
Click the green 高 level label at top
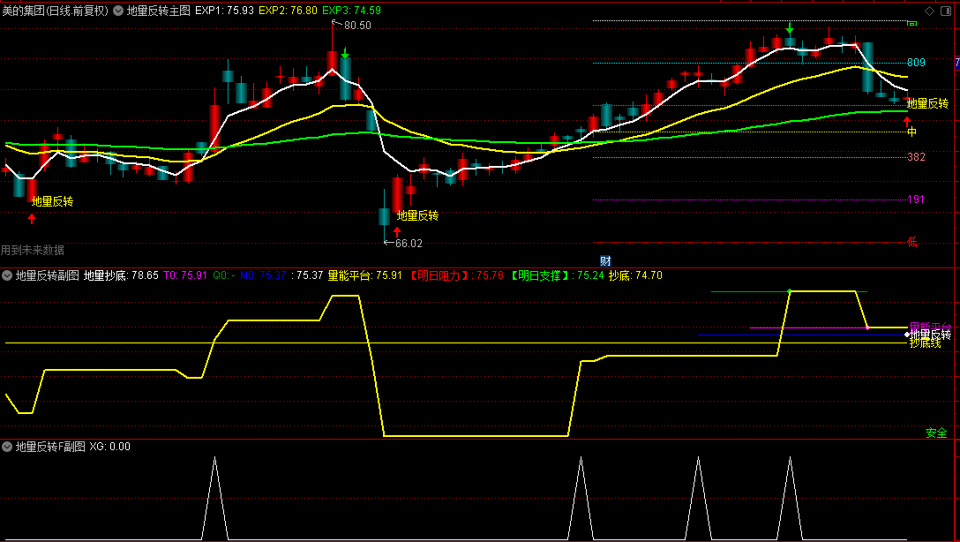pyautogui.click(x=911, y=23)
